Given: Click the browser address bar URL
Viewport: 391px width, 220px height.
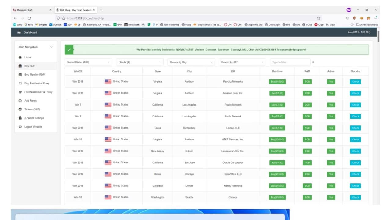Looking at the screenshot, I should (85, 18).
